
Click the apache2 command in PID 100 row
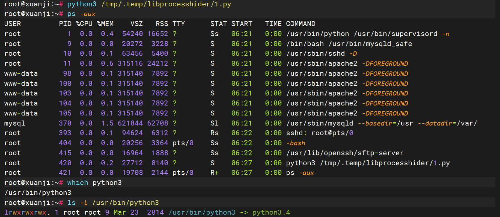pos(347,83)
